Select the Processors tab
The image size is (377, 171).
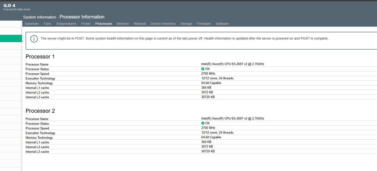[104, 24]
